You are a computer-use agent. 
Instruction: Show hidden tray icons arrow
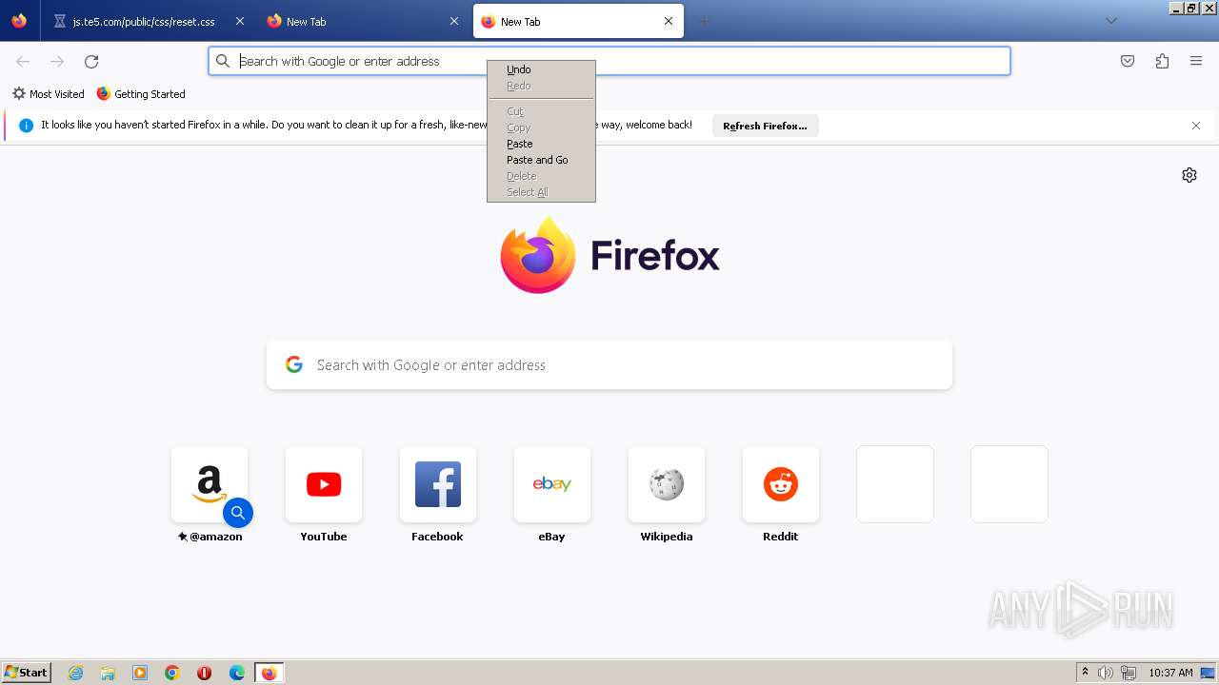(1085, 673)
